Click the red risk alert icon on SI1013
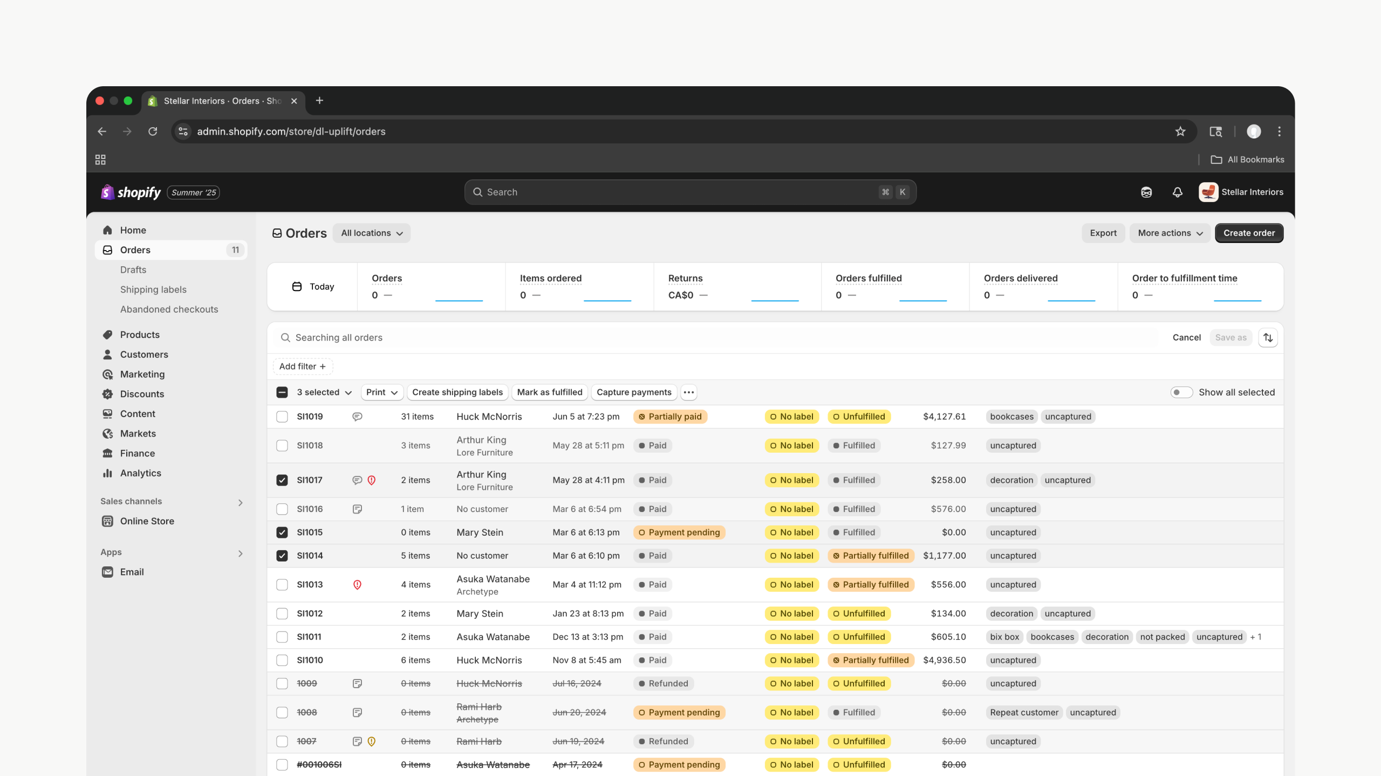The height and width of the screenshot is (776, 1381). click(x=357, y=585)
